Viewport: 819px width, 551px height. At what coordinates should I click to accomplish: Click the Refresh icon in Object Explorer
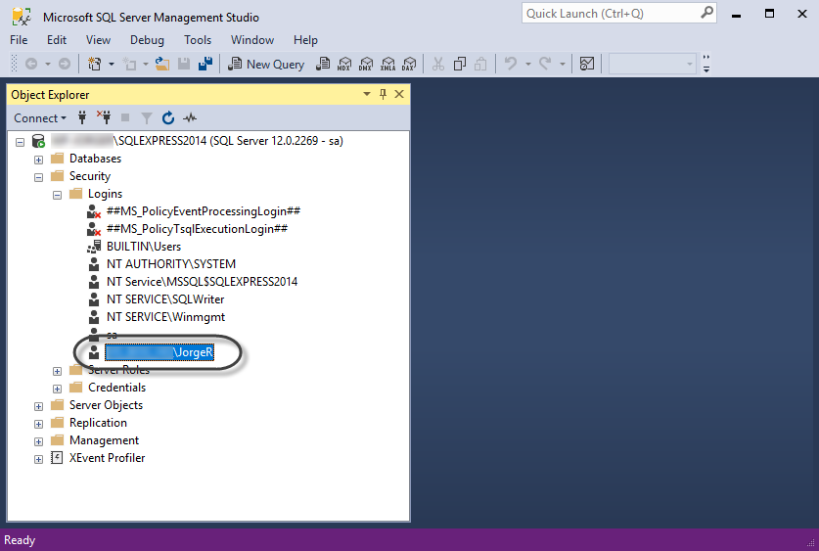click(x=167, y=117)
